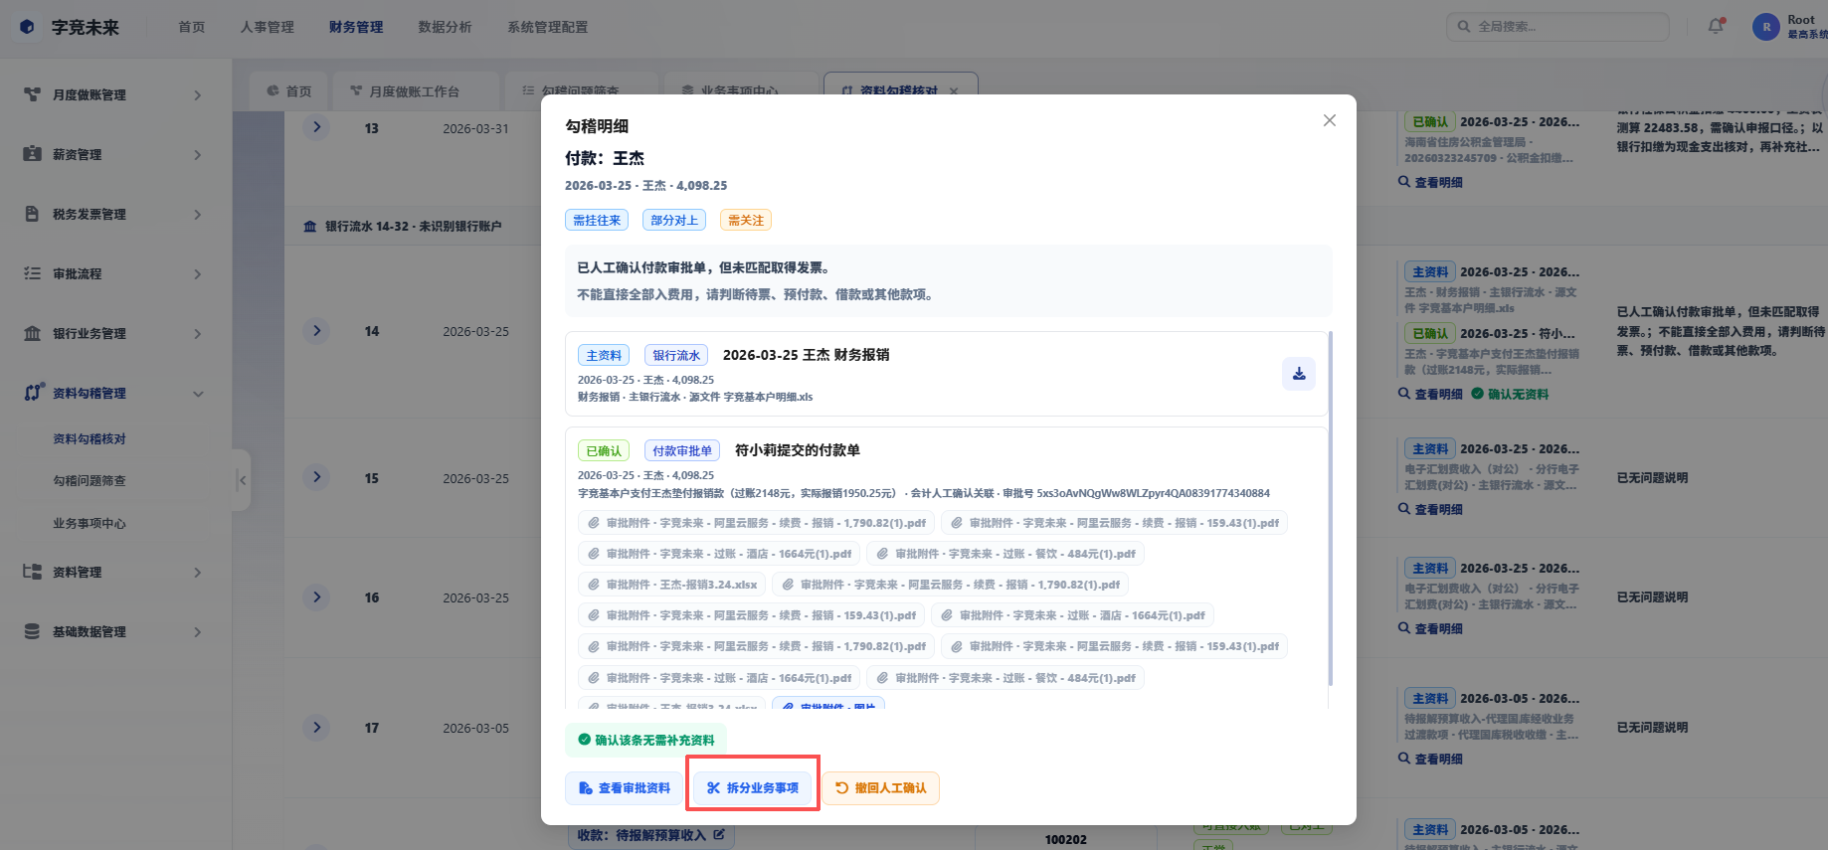1828x850 pixels.
Task: Click the 月度做账管理 sidebar icon
Action: (x=32, y=94)
